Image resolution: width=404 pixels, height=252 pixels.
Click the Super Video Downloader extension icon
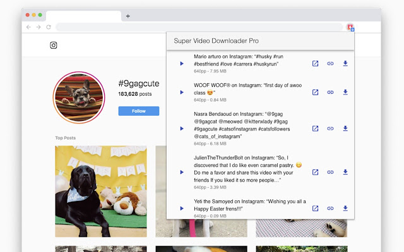(x=350, y=27)
